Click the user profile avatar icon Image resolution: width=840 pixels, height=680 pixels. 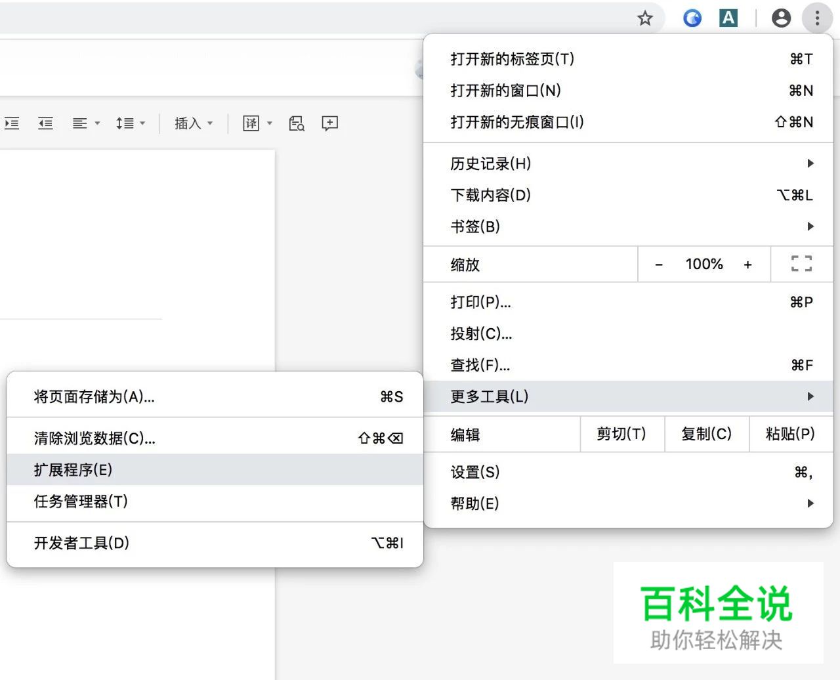tap(781, 18)
